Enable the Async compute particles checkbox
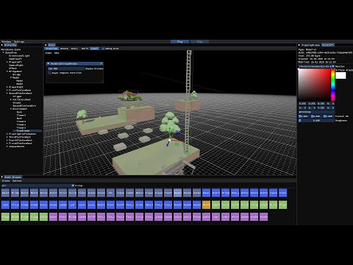Screen dimensions: 353x265 click(x=49, y=73)
